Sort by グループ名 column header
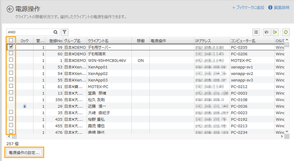Screen dimensions: 294x161 [75, 41]
